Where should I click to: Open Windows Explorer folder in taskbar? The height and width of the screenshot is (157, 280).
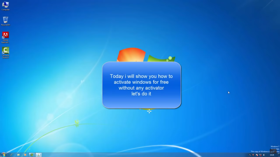click(18, 155)
